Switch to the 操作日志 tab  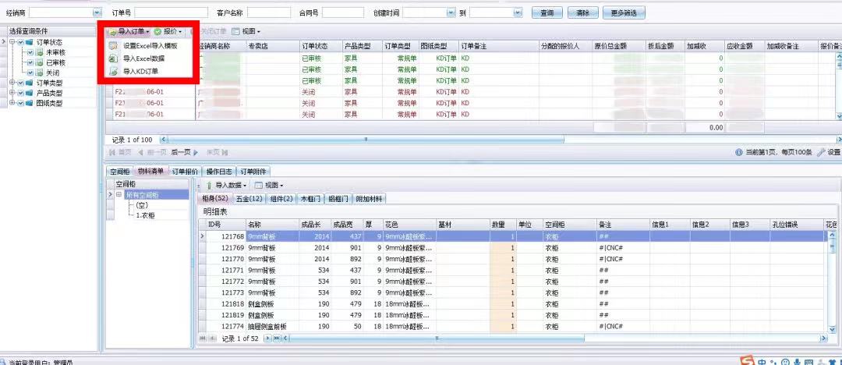[x=219, y=172]
